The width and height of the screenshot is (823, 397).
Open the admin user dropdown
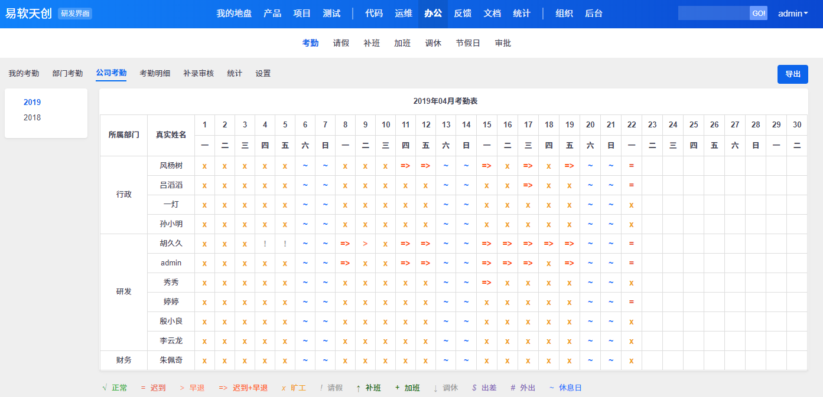click(793, 14)
